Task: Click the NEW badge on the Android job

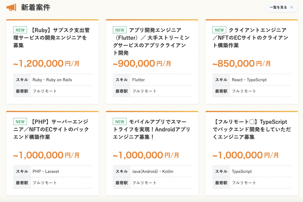Action: click(120, 122)
